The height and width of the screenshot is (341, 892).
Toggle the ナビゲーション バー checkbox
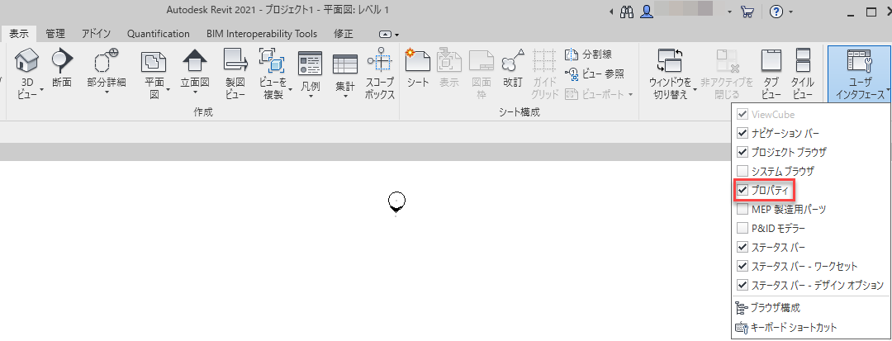click(742, 134)
